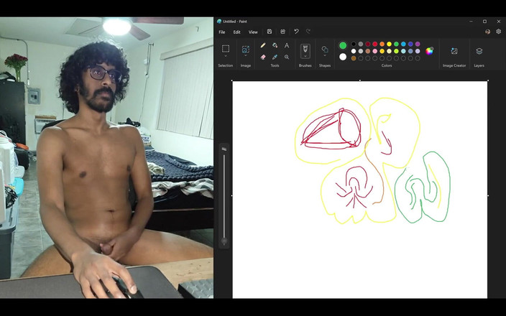The width and height of the screenshot is (506, 316).
Task: Select the secondary Color 2 white circle
Action: tap(343, 57)
